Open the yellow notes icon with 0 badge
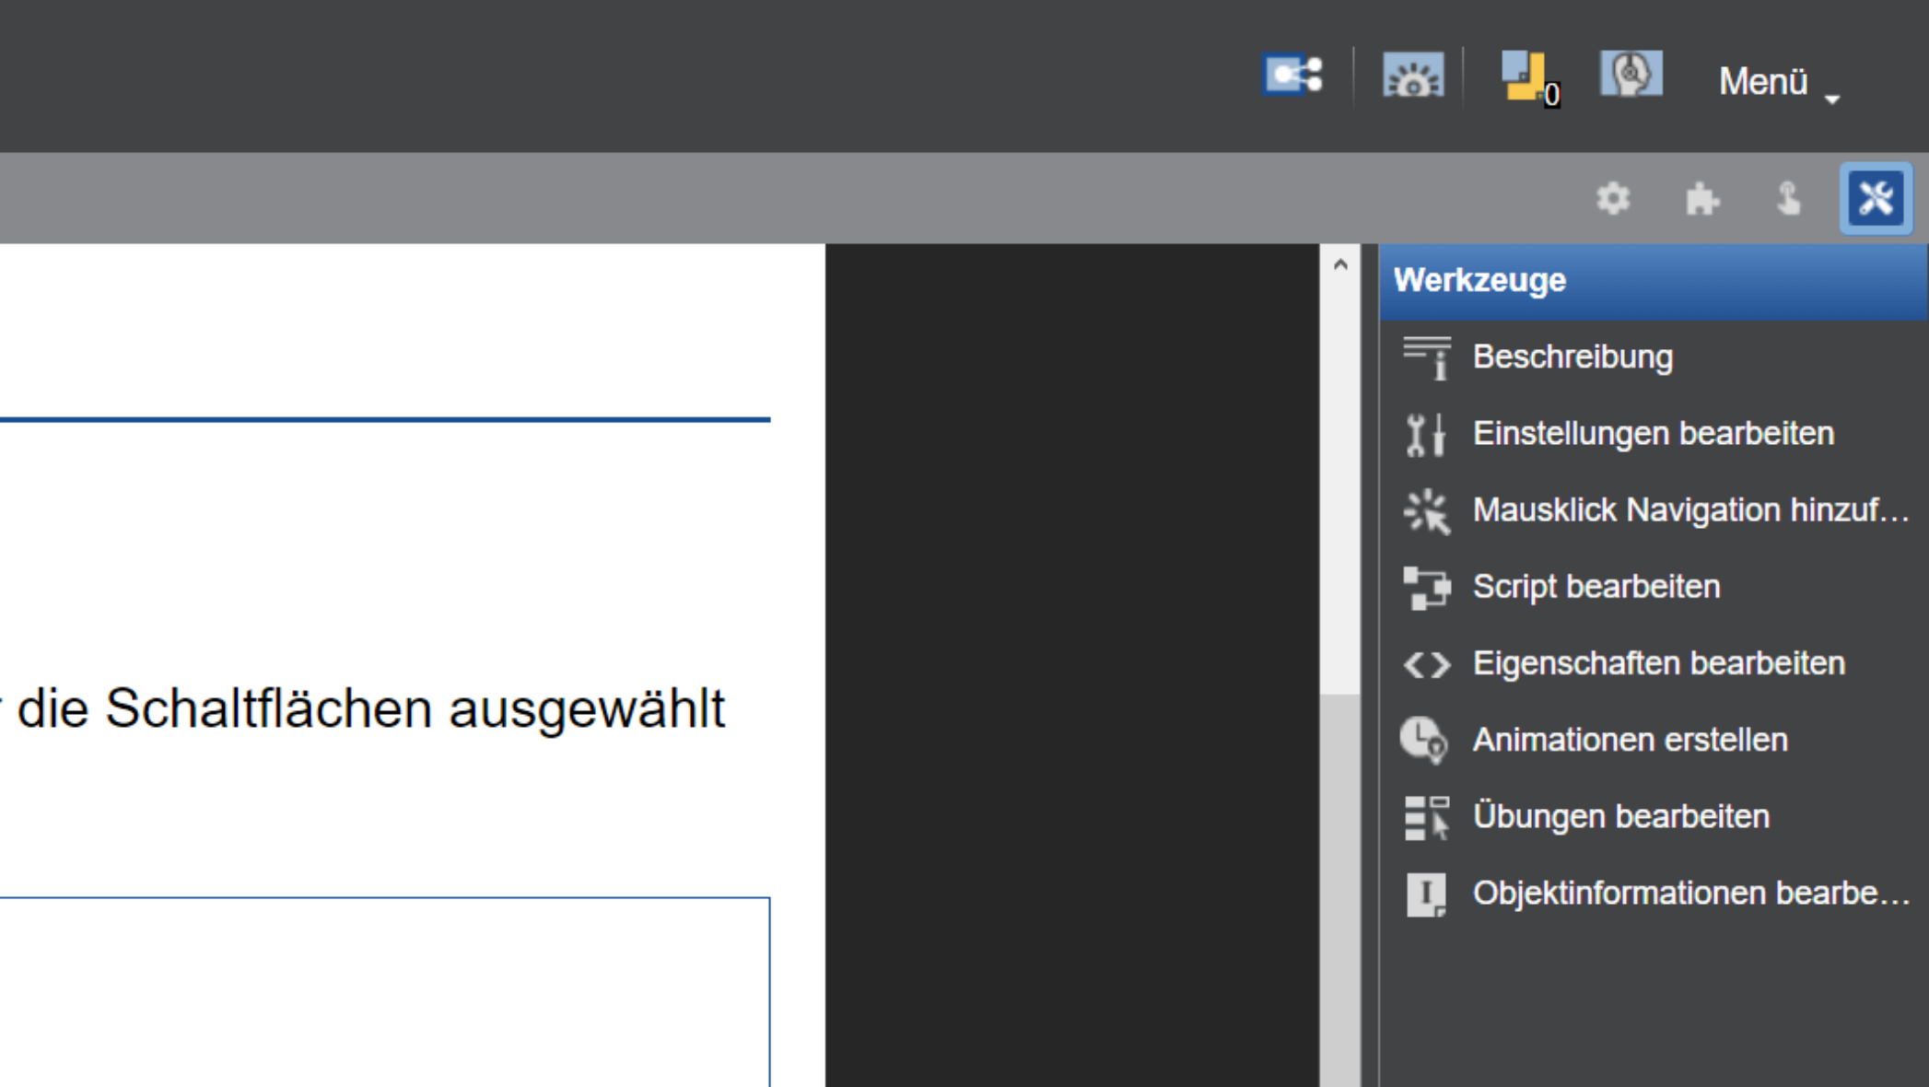Screen dimensions: 1929x1087 coord(1529,77)
